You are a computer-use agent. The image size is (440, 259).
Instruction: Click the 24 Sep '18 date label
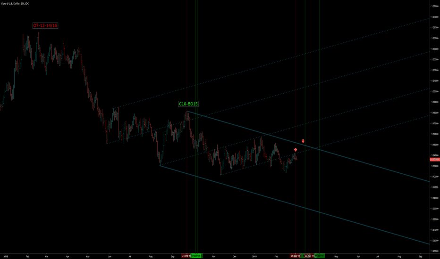click(x=186, y=256)
